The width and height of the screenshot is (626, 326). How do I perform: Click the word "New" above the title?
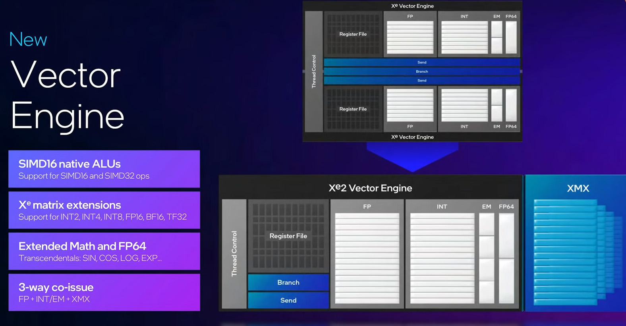28,39
